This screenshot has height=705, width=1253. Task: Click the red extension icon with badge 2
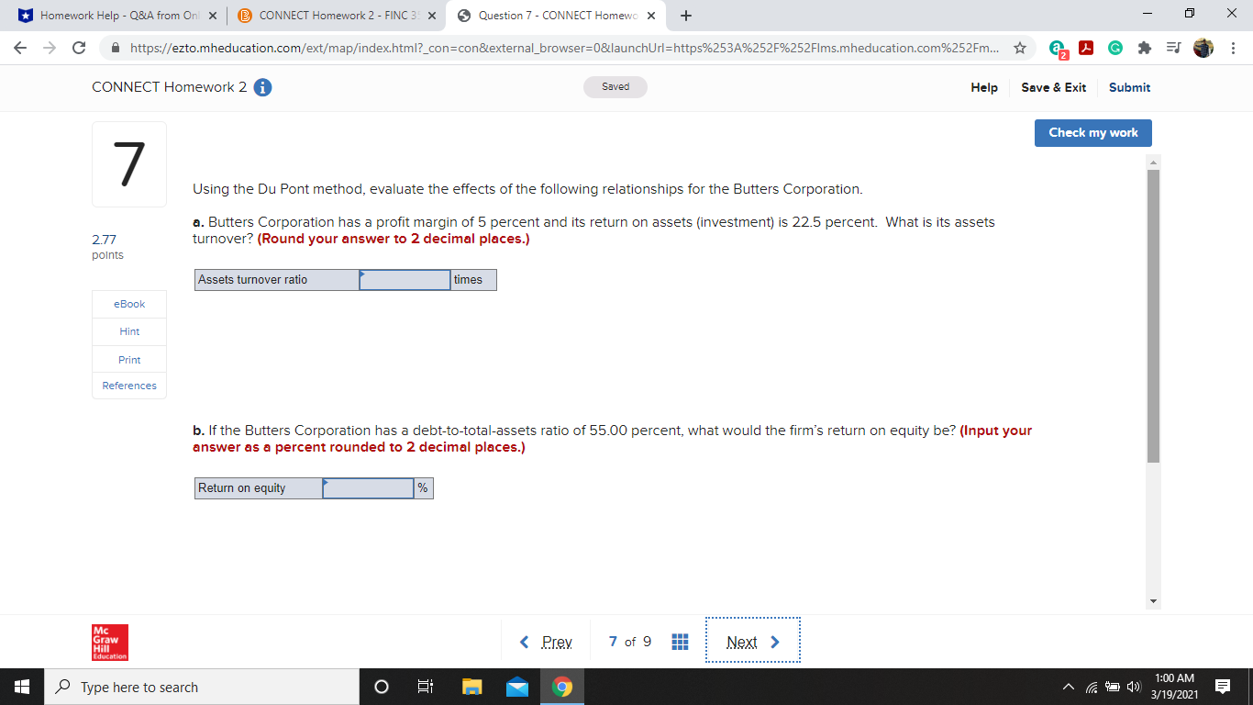(x=1058, y=49)
